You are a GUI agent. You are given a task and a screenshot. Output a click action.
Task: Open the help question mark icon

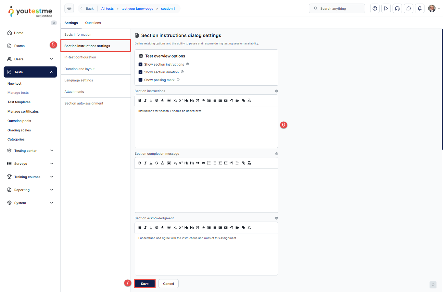[375, 8]
